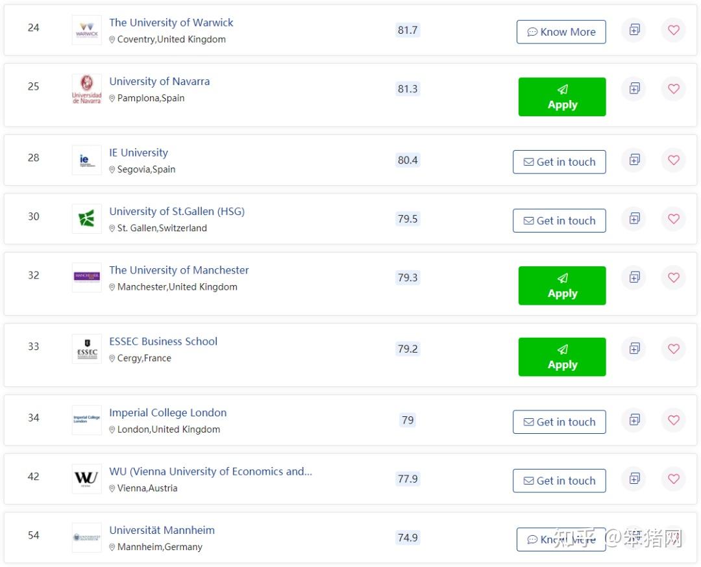Click the envelope icon on IE University's Get in touch
Screen dimensions: 701x567
pos(529,162)
